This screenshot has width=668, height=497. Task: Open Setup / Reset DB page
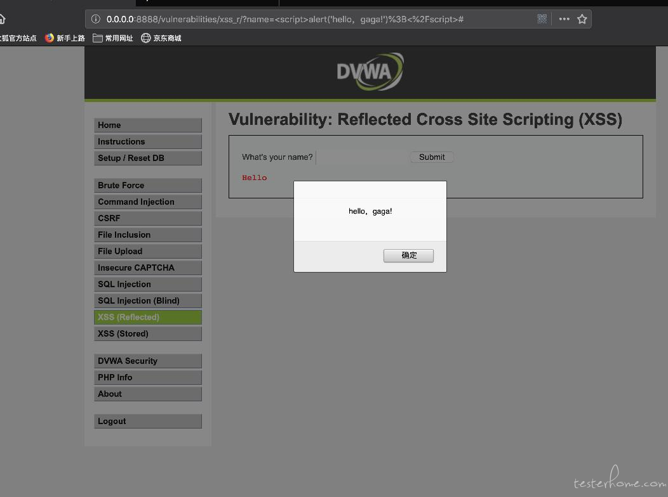pyautogui.click(x=148, y=158)
